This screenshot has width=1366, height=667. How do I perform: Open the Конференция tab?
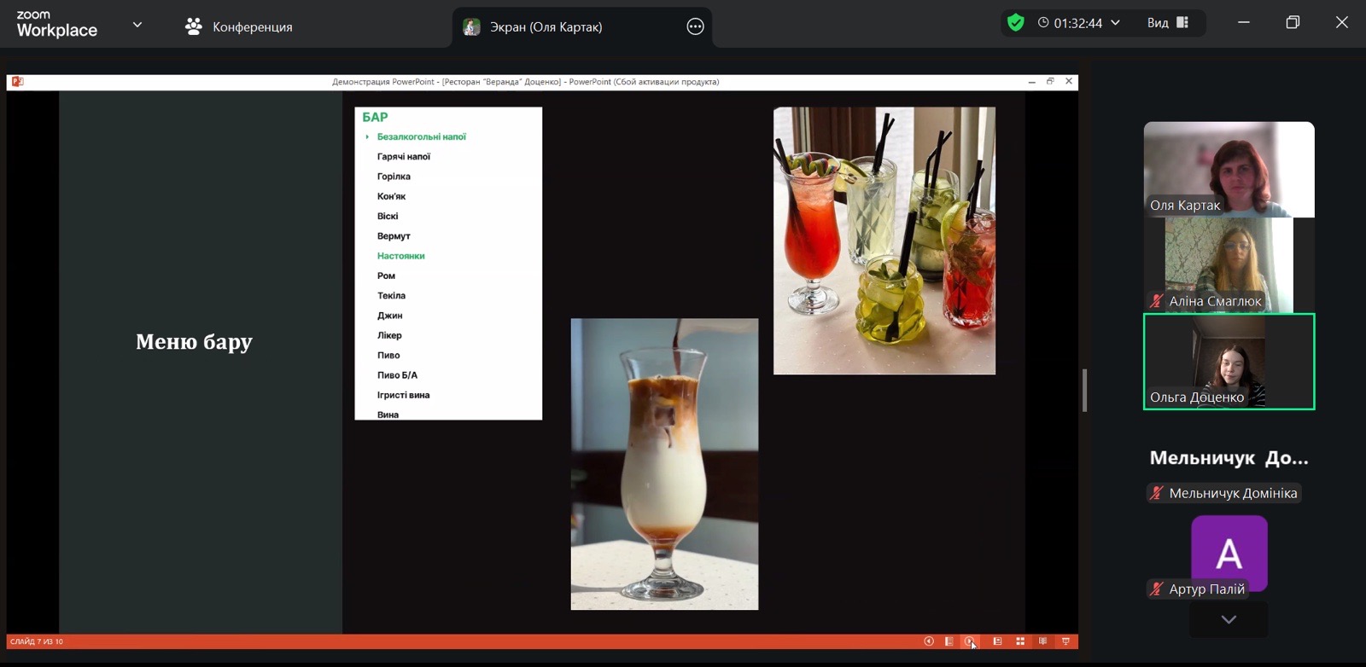point(239,26)
